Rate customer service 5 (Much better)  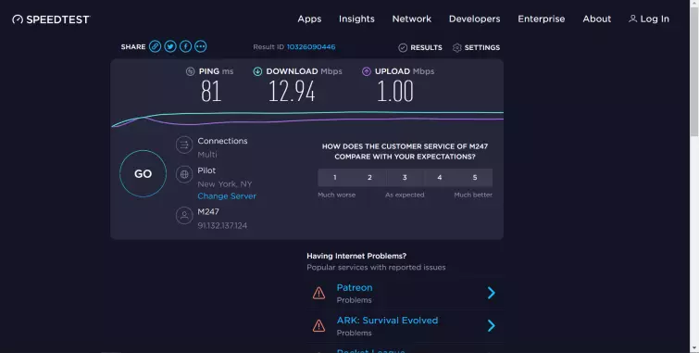pos(475,178)
